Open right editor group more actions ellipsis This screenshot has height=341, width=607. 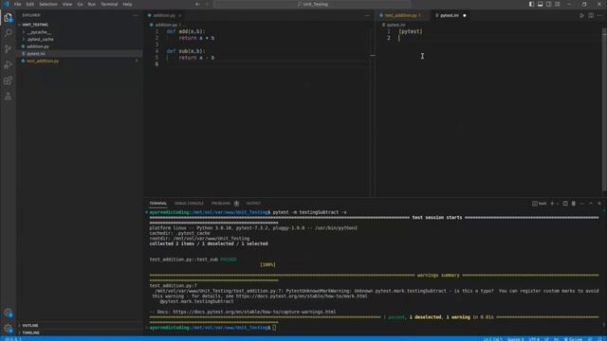599,15
